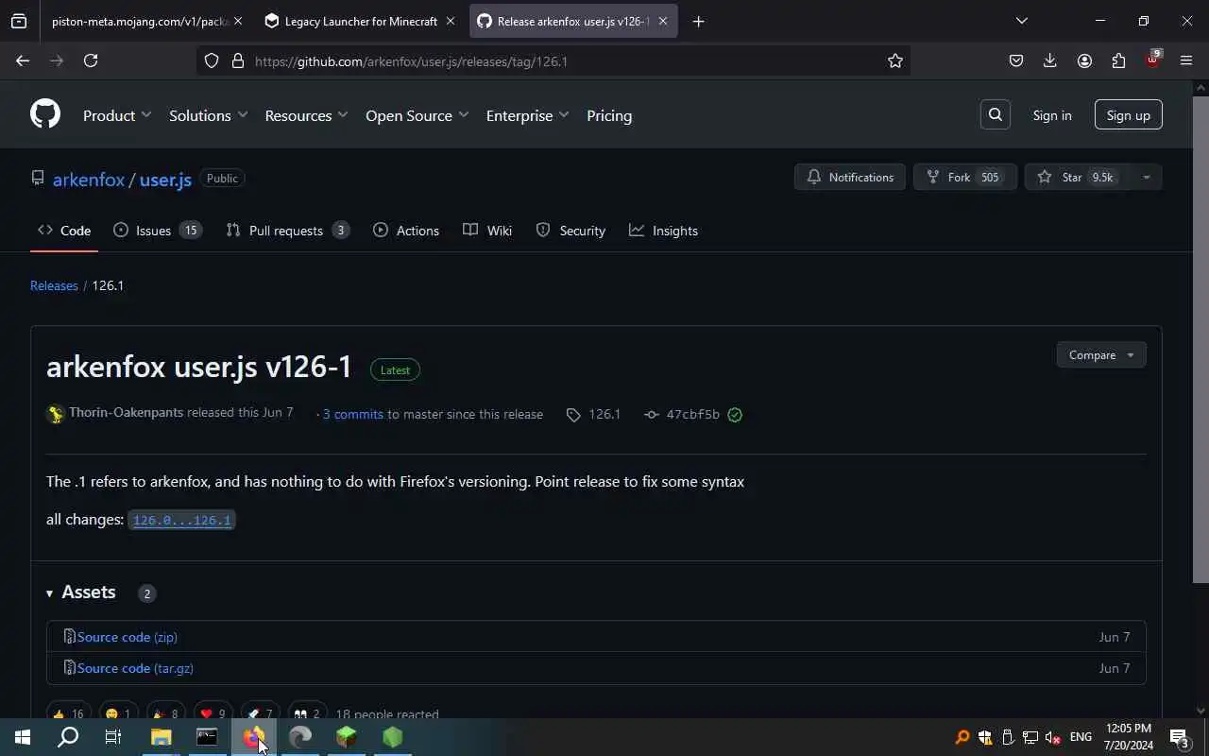Bookmark this page with the star icon
1209x756 pixels.
[895, 60]
